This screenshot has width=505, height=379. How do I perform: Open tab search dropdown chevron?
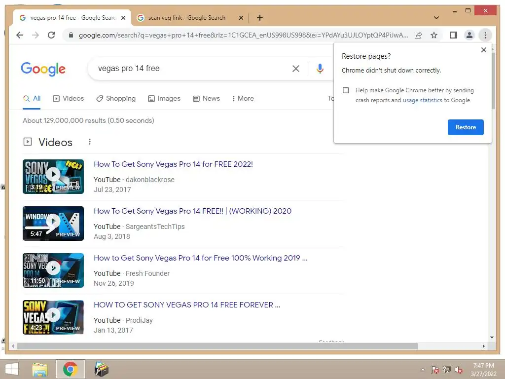(x=436, y=18)
